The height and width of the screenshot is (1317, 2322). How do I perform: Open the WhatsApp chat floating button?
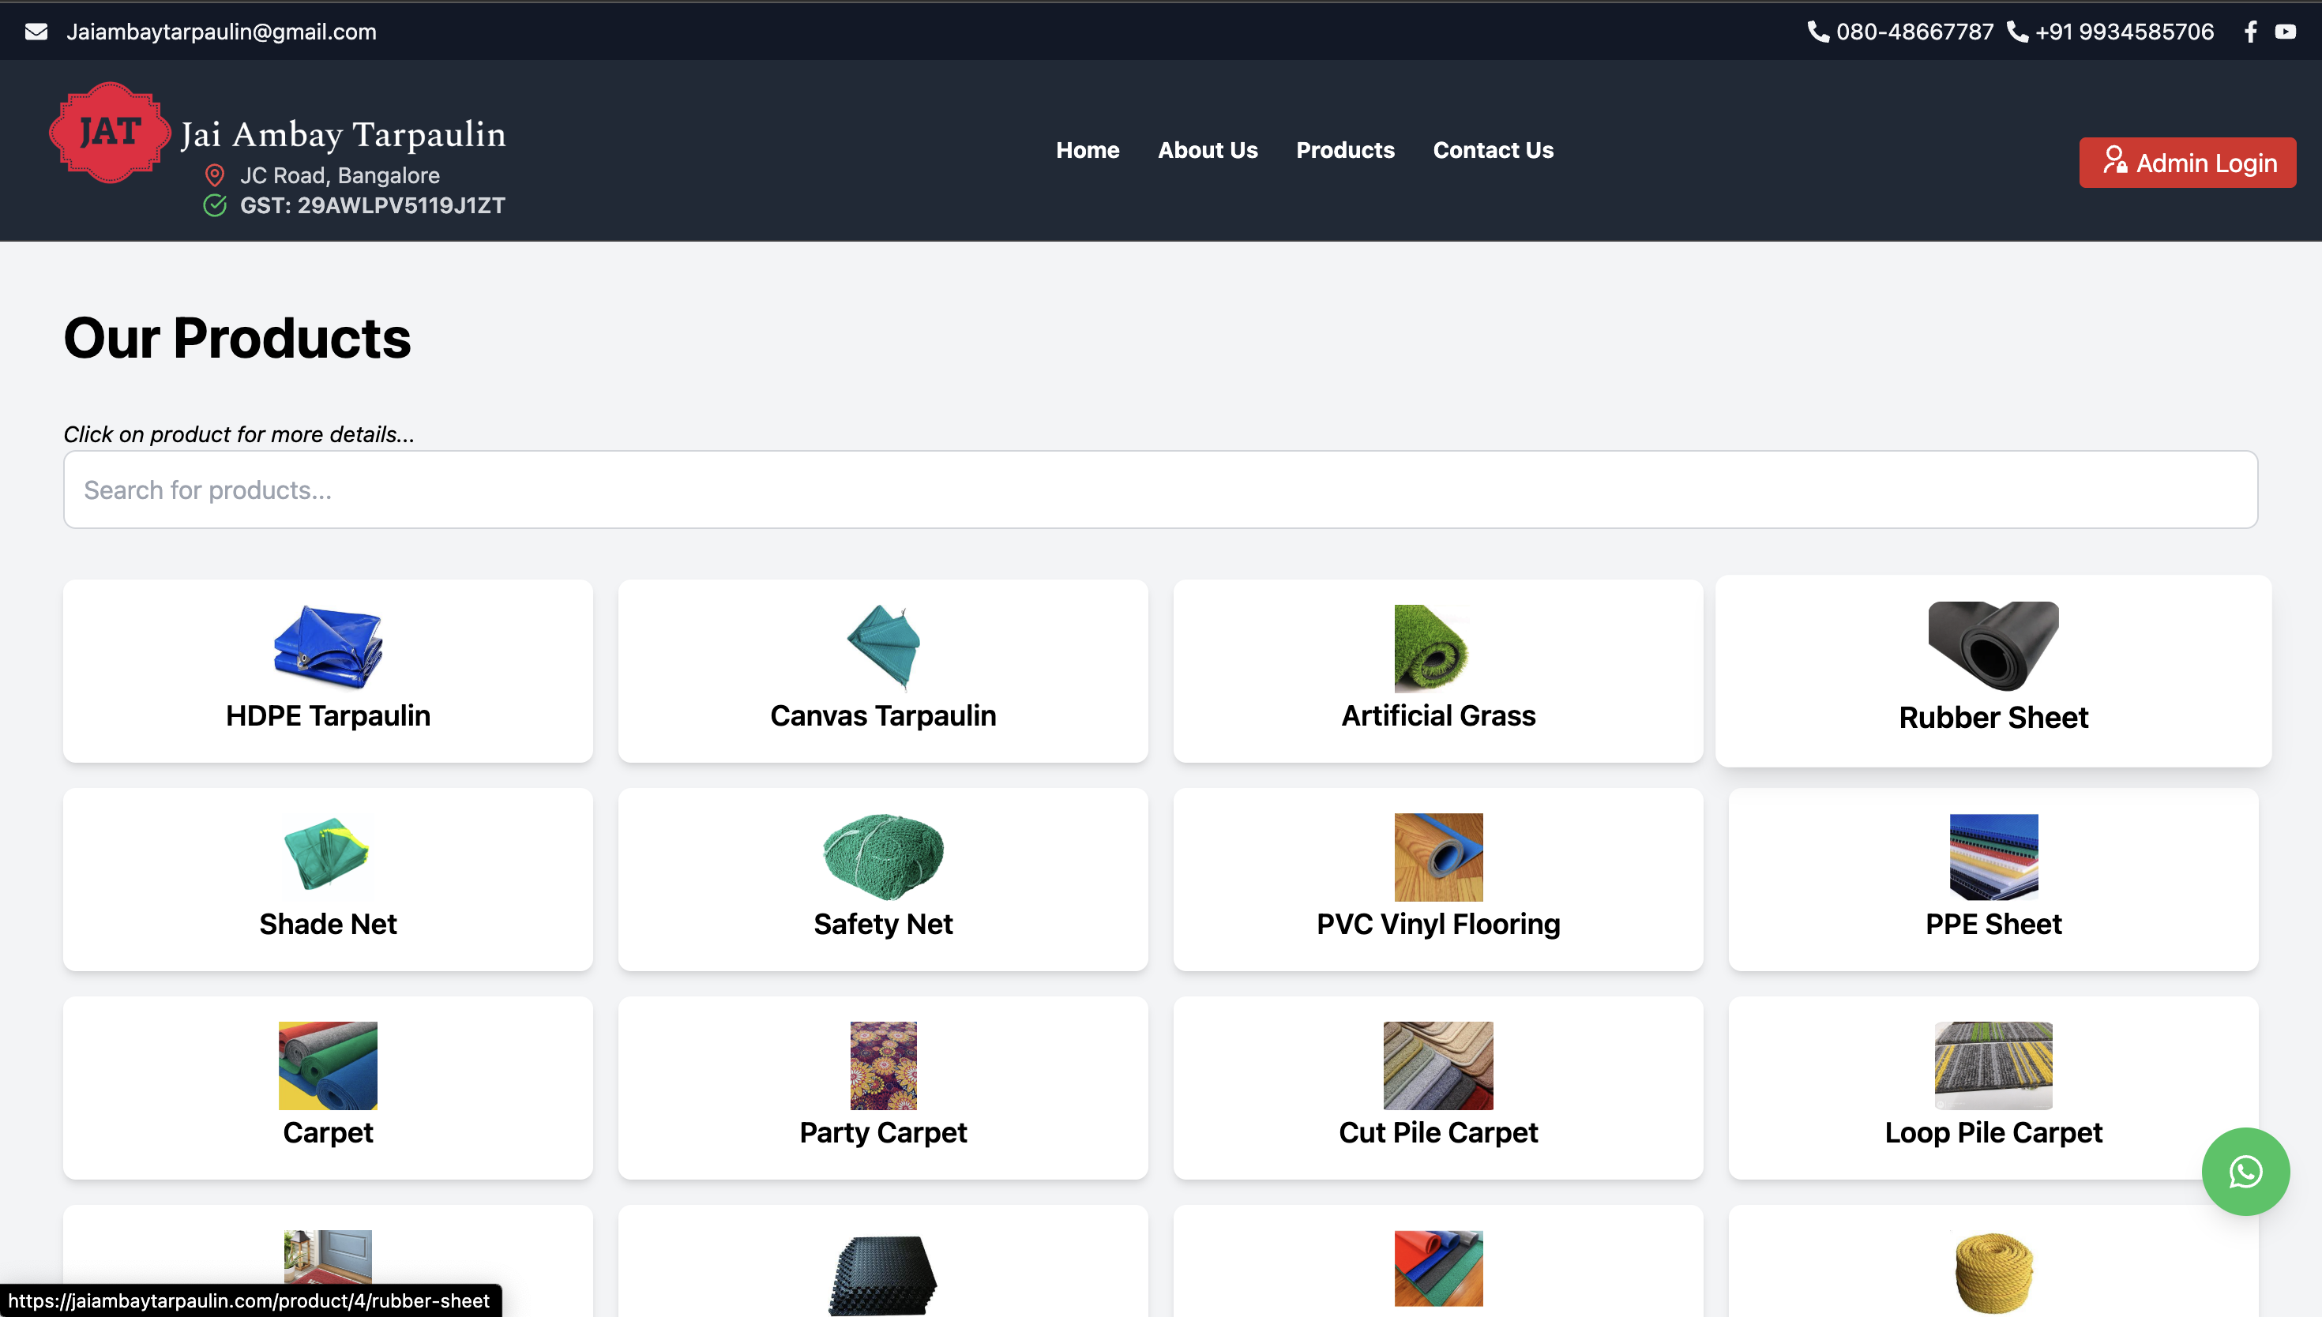(2245, 1172)
